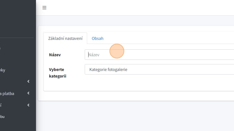234x131 pixels.
Task: Expand the chevron beside the platba sidebar item
Action: (28, 93)
